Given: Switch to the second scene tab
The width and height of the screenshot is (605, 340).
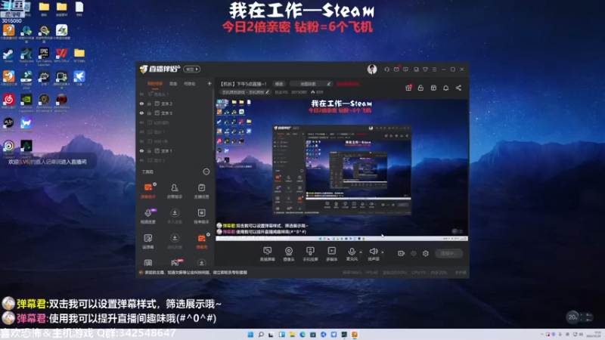Looking at the screenshot, I should click(173, 84).
